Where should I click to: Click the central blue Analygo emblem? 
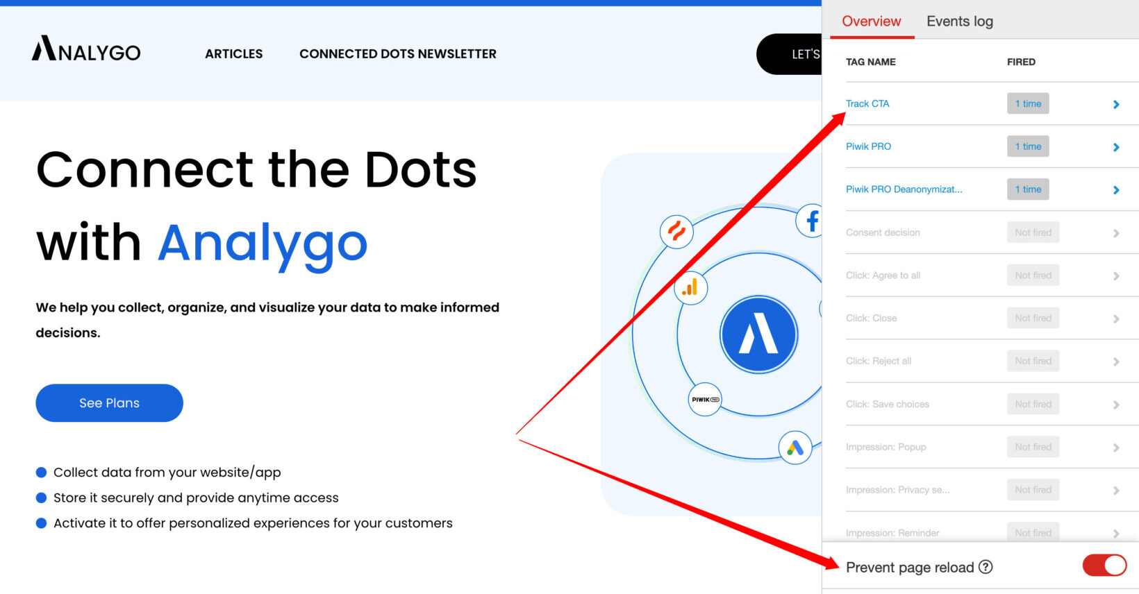(x=758, y=334)
